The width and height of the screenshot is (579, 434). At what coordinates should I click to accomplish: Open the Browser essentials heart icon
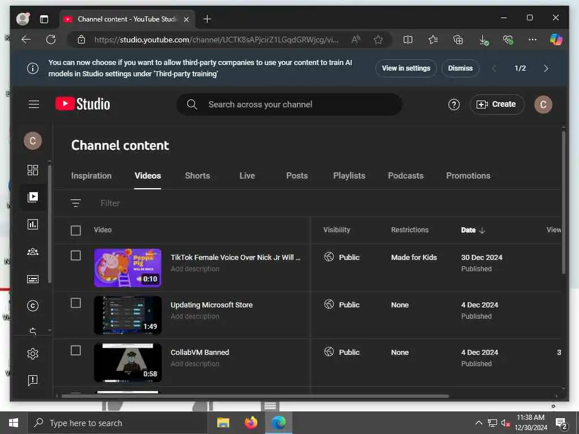[x=508, y=40]
